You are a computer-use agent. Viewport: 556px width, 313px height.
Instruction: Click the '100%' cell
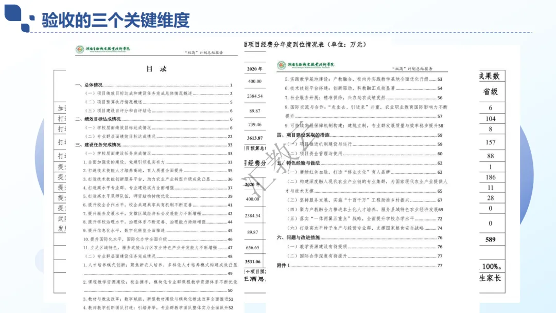click(492, 267)
